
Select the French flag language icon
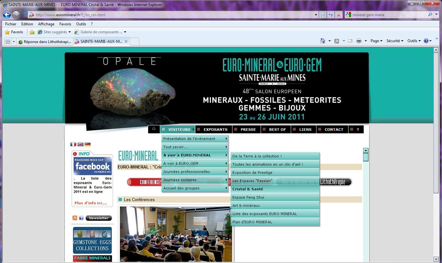pyautogui.click(x=73, y=144)
